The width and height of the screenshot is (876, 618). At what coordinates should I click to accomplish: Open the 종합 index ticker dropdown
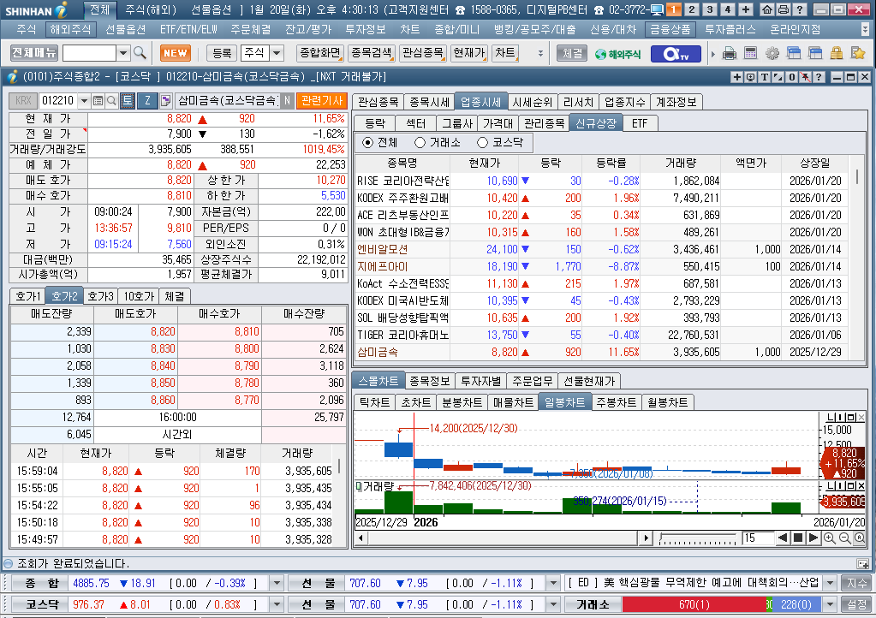click(277, 584)
